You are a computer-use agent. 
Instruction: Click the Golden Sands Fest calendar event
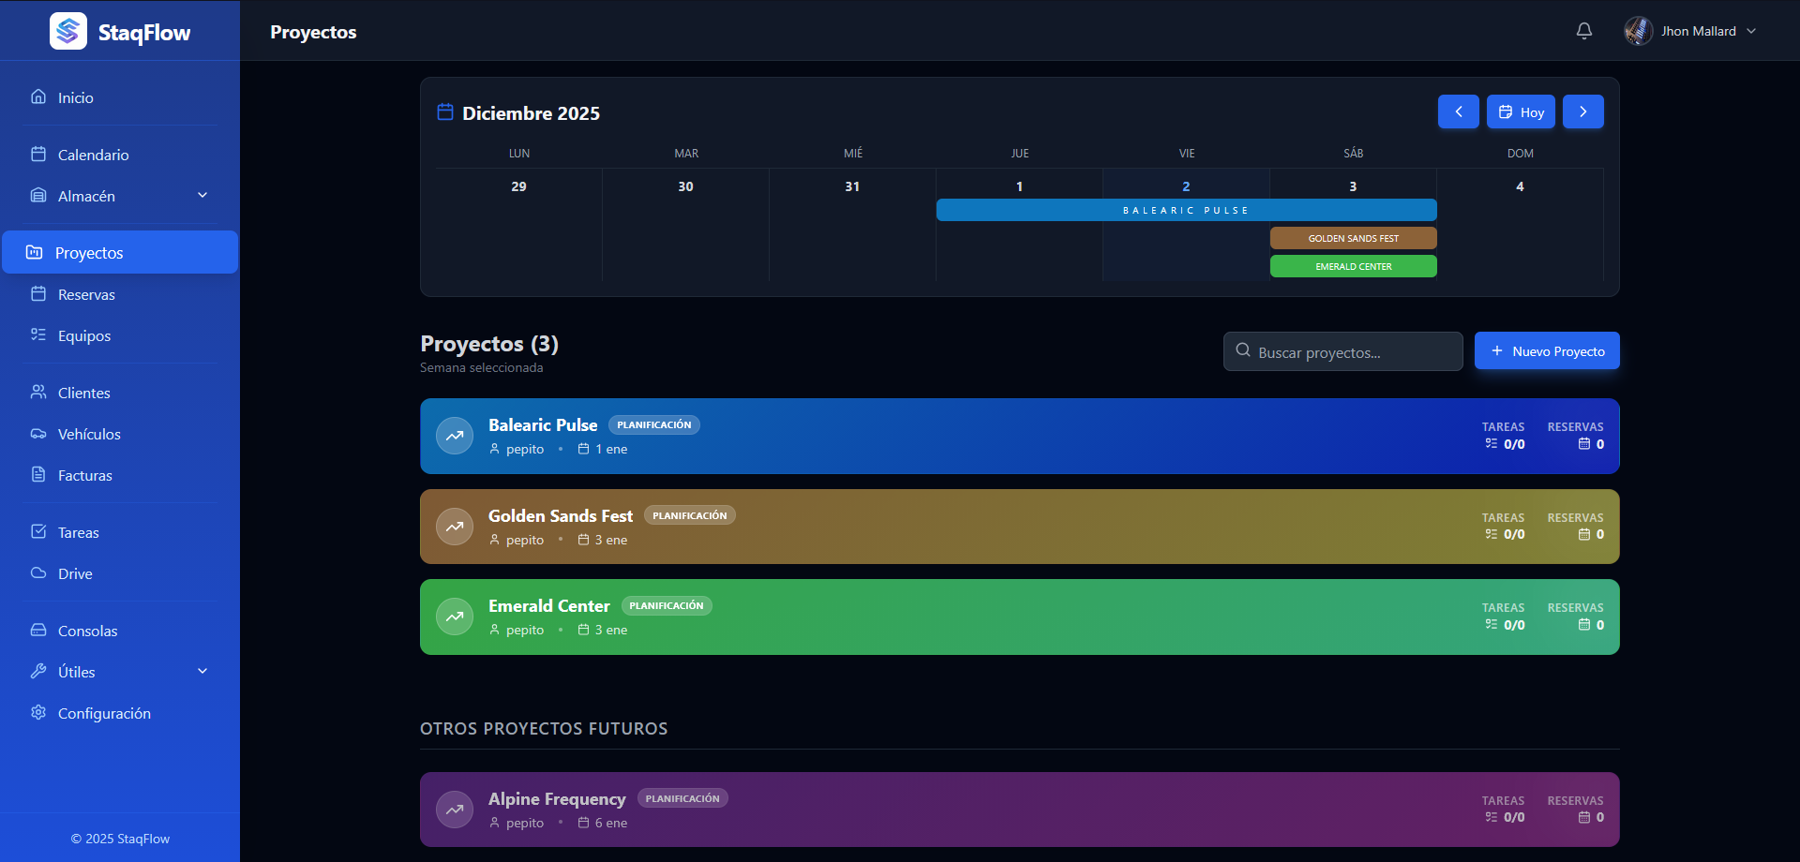(x=1353, y=238)
